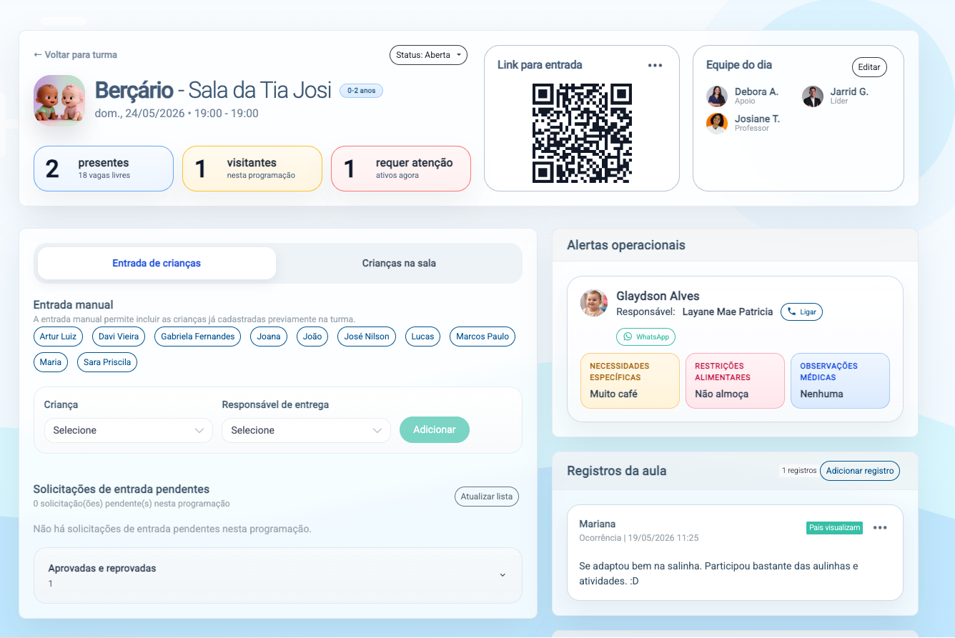The width and height of the screenshot is (955, 638).
Task: Select the Davi Vieira chip
Action: pyautogui.click(x=119, y=337)
